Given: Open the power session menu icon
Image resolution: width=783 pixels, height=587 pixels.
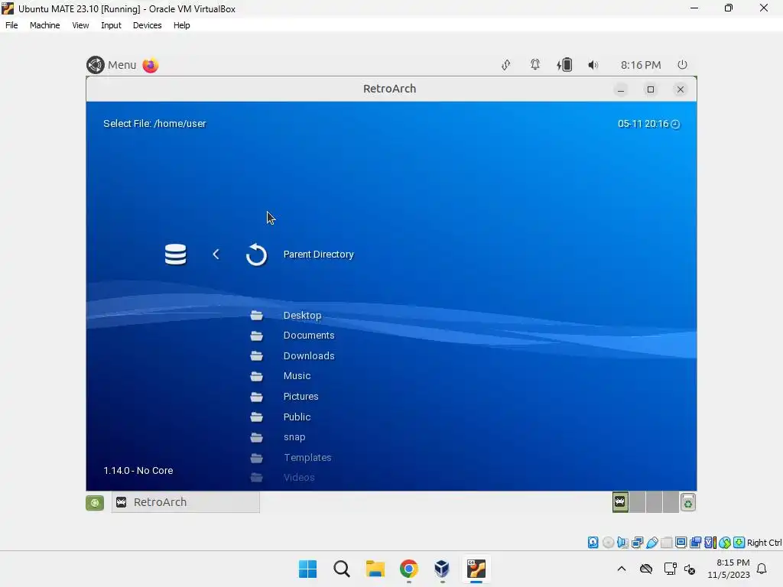Looking at the screenshot, I should (682, 64).
